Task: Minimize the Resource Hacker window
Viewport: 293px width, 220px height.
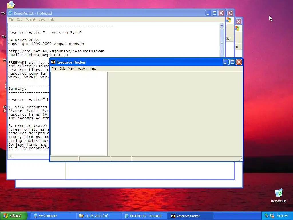Action: [226, 62]
